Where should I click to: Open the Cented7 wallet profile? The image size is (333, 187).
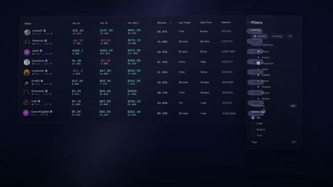point(37,31)
